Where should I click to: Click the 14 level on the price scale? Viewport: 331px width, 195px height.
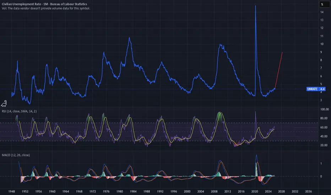point(321,12)
